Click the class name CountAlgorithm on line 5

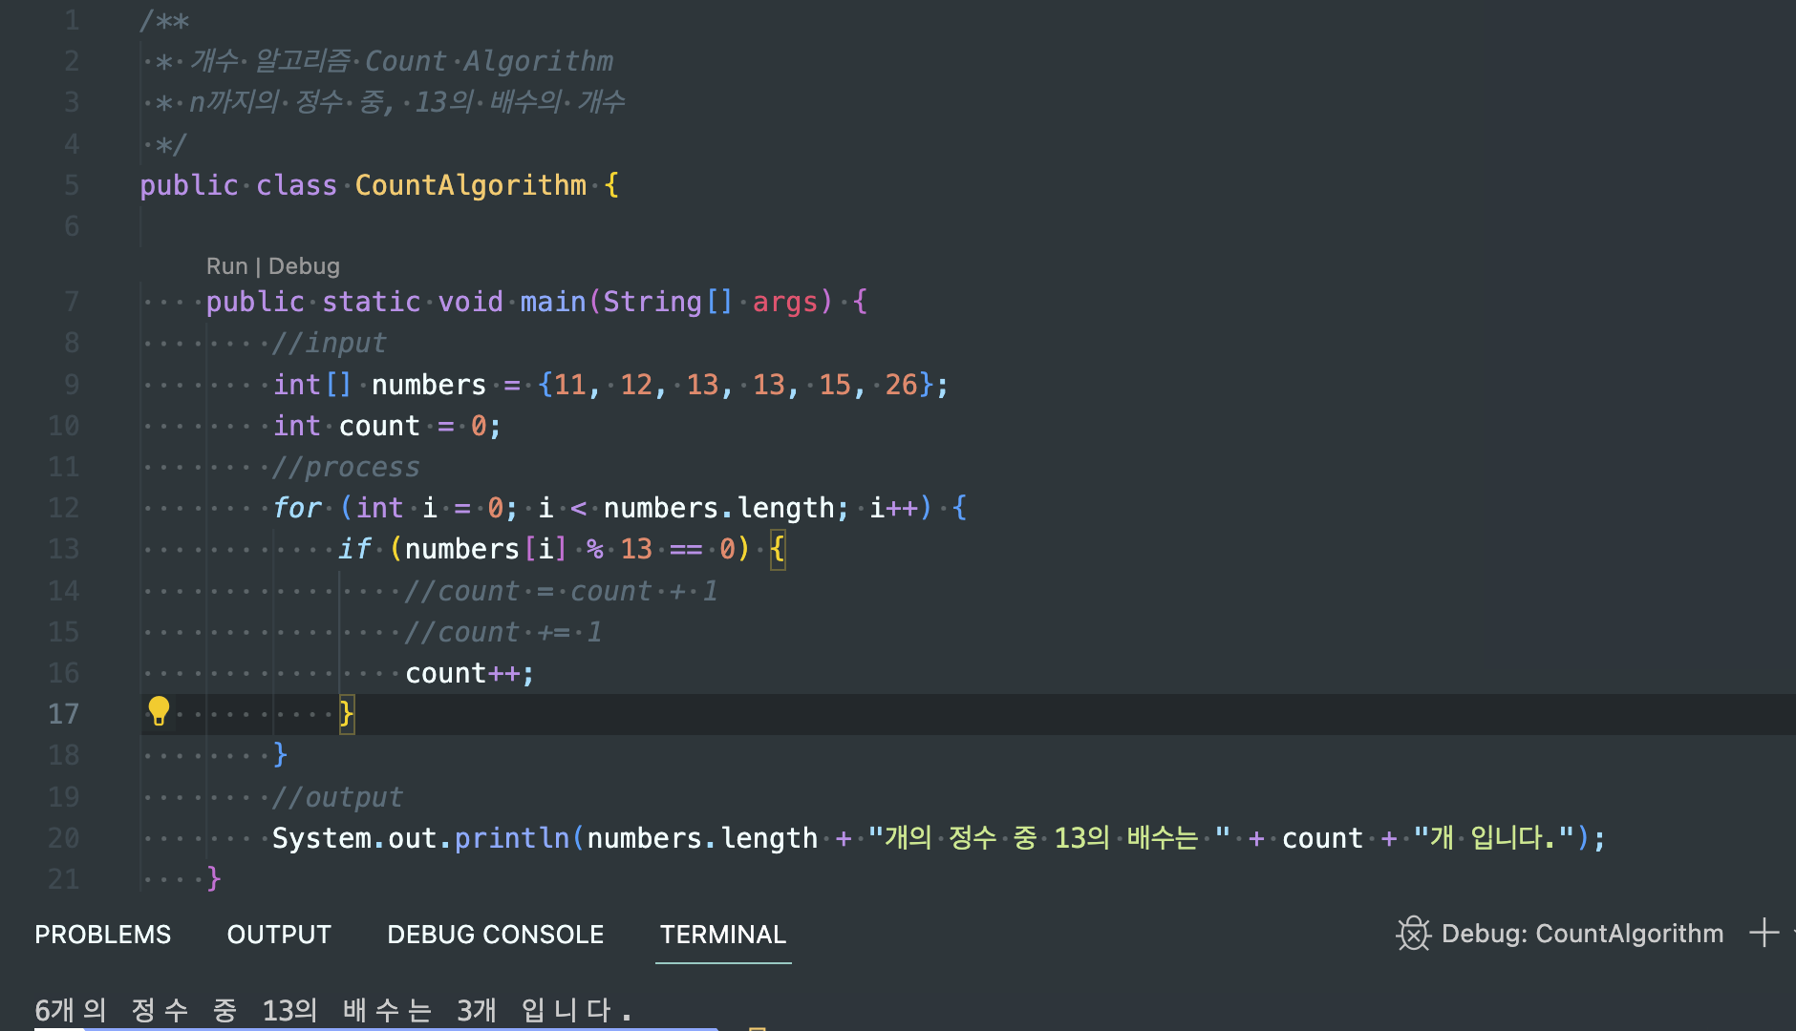click(x=472, y=184)
